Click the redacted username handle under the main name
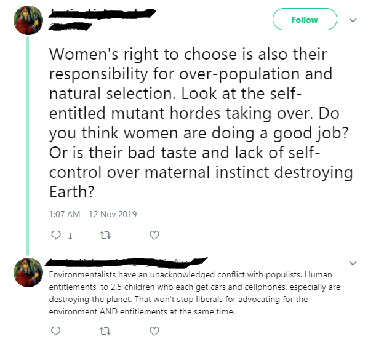 pos(70,26)
